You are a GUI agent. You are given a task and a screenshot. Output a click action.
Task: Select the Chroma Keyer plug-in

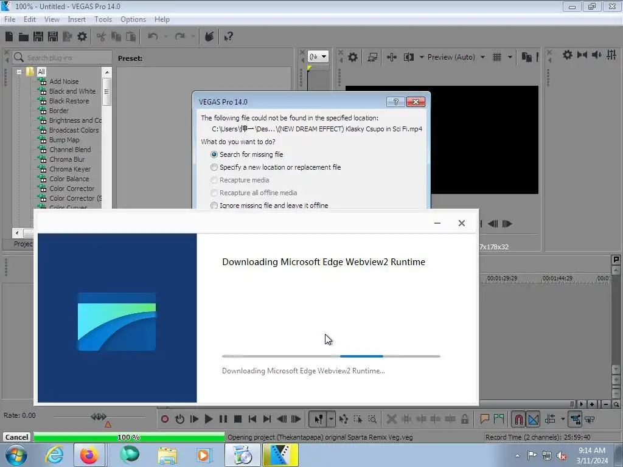(x=70, y=169)
